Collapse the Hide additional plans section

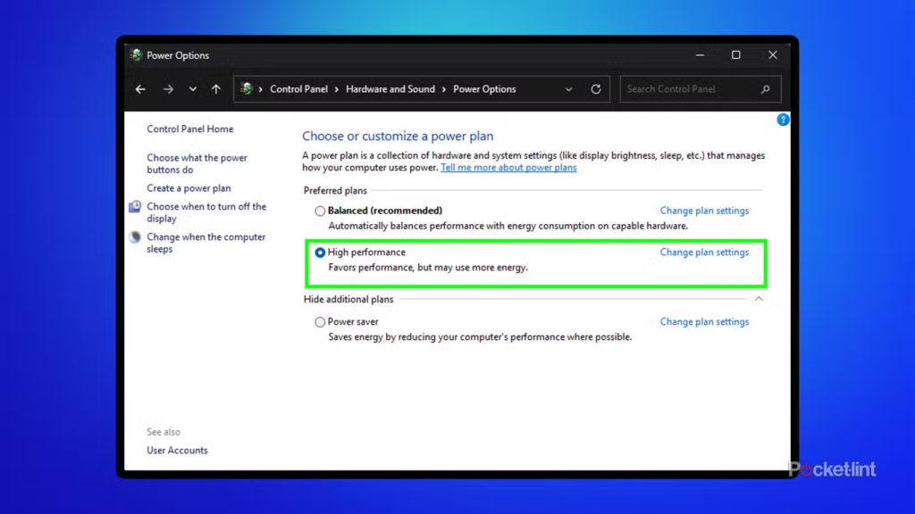pyautogui.click(x=759, y=299)
